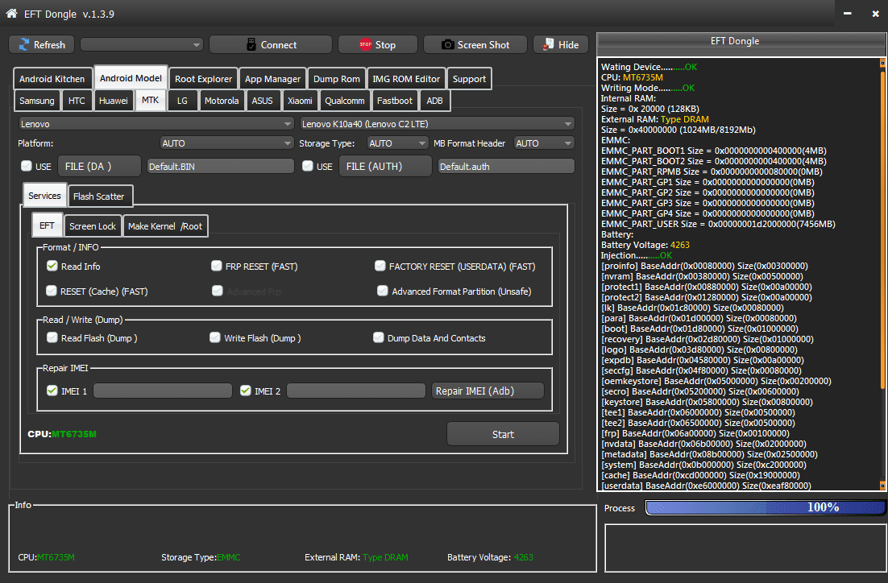
Task: Check Dump Data And Contacts option
Action: [x=378, y=338]
